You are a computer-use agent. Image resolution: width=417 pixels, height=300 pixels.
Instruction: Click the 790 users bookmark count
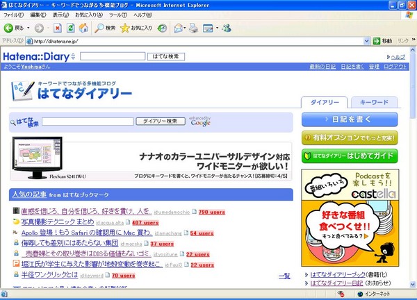point(212,212)
